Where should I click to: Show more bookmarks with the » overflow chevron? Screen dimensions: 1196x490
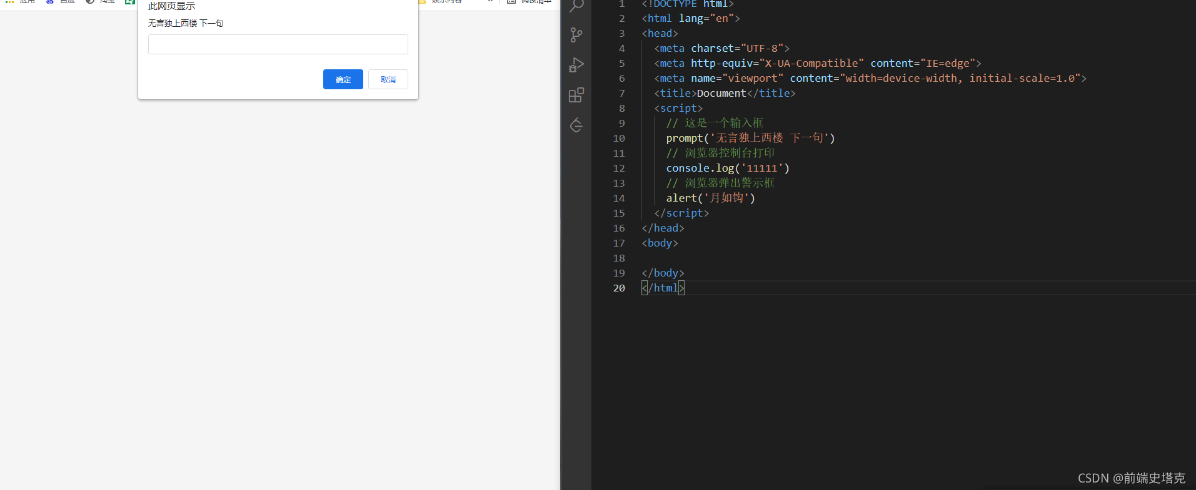pyautogui.click(x=491, y=2)
